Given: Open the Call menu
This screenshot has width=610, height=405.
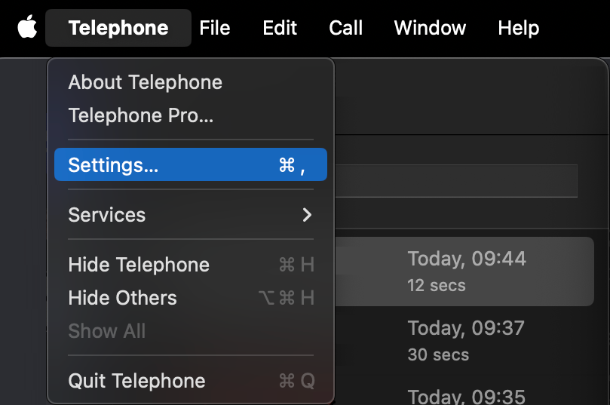Looking at the screenshot, I should tap(346, 28).
